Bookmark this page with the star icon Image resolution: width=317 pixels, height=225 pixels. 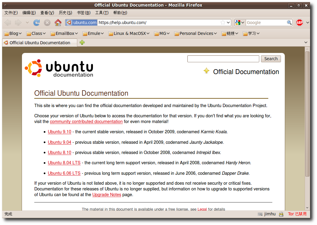pos(223,23)
